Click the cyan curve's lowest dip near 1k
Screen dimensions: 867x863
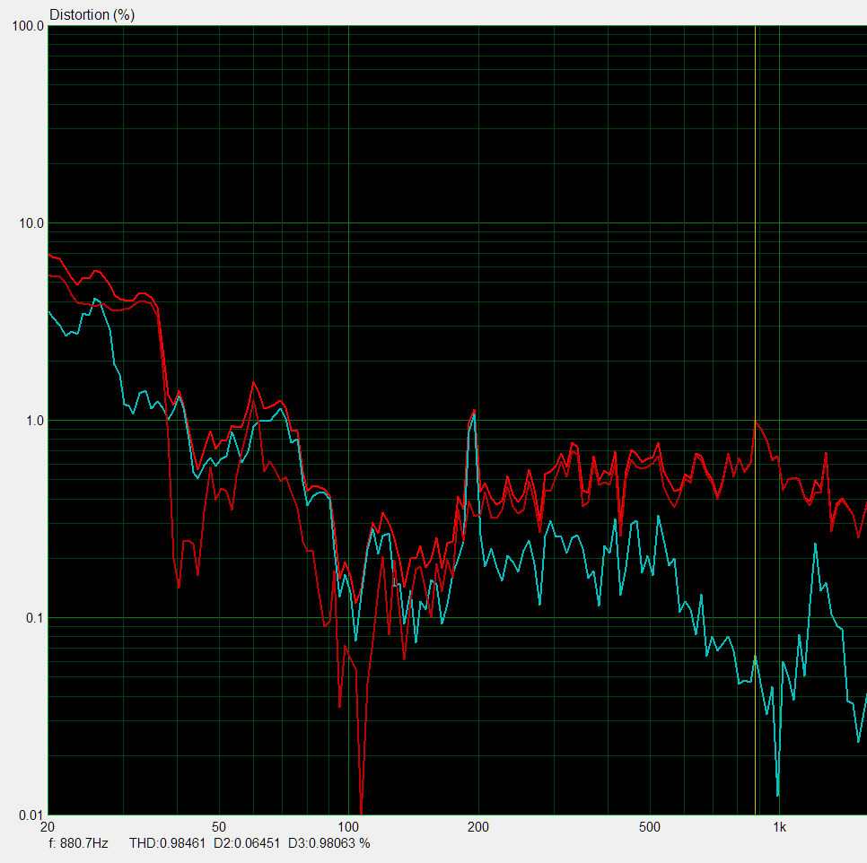[x=777, y=794]
